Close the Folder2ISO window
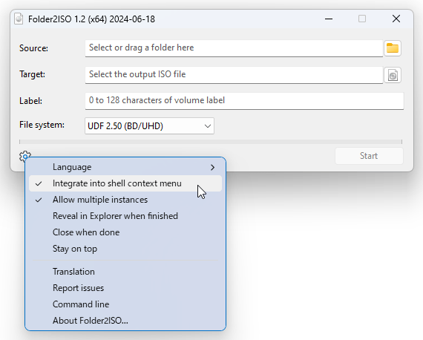Image resolution: width=423 pixels, height=340 pixels. (396, 19)
